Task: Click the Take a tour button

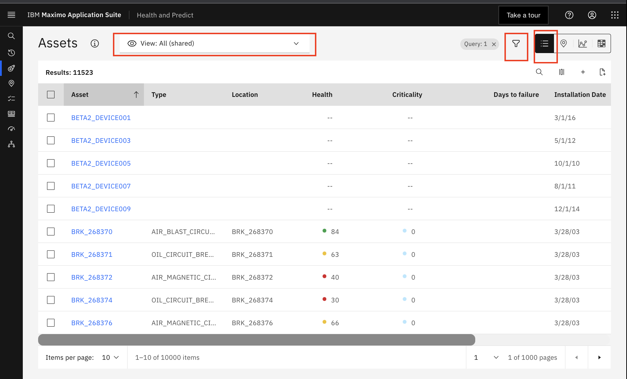Action: [523, 15]
